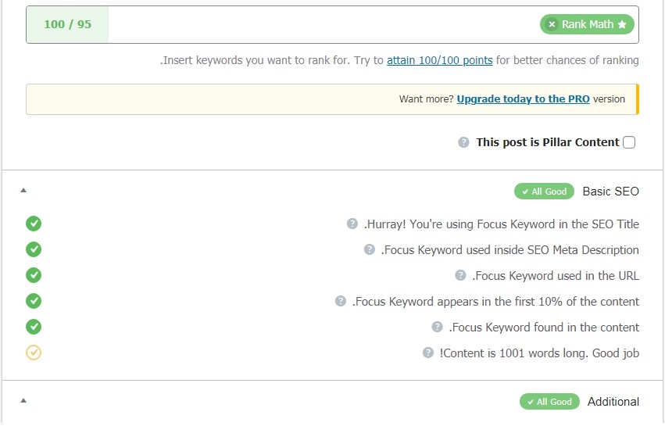Collapse the Additional section arrow
The height and width of the screenshot is (444, 665).
(23, 401)
